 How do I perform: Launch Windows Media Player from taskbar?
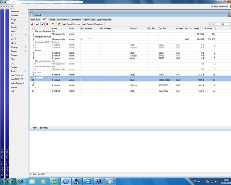click(x=43, y=182)
